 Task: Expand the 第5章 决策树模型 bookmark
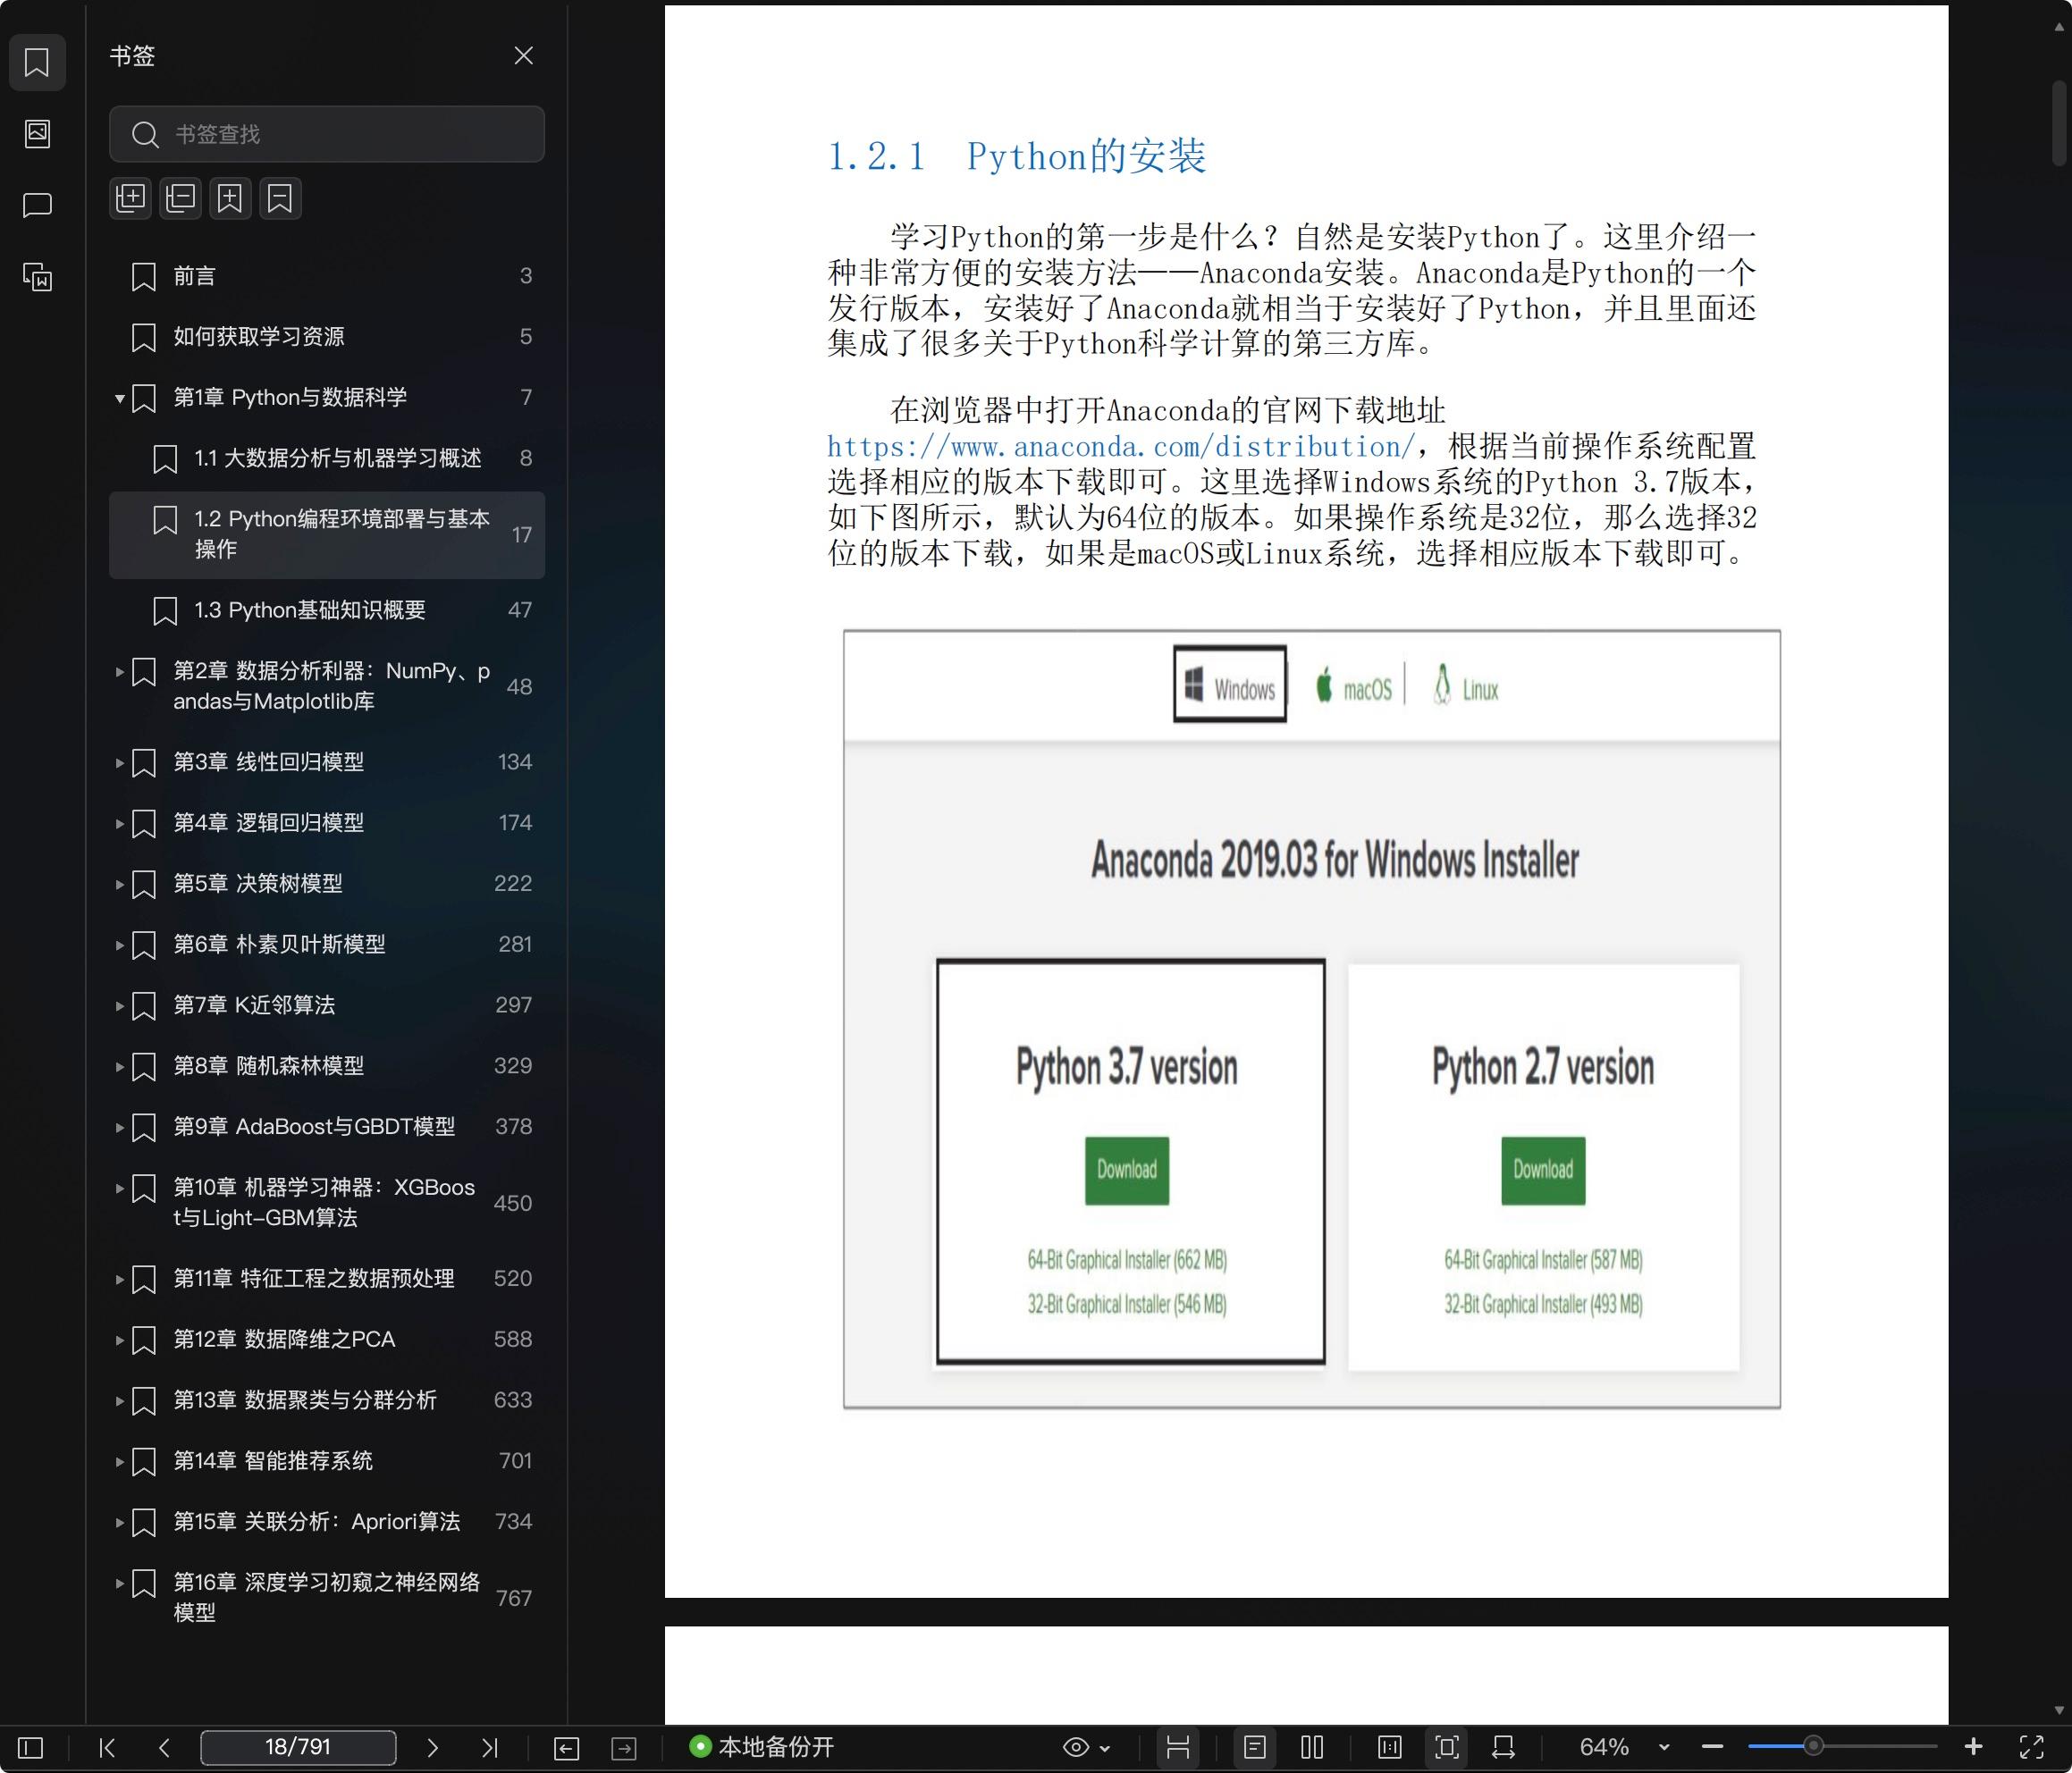point(119,885)
